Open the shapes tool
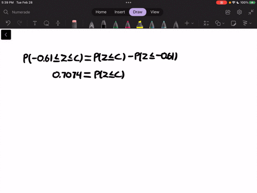 [218, 23]
